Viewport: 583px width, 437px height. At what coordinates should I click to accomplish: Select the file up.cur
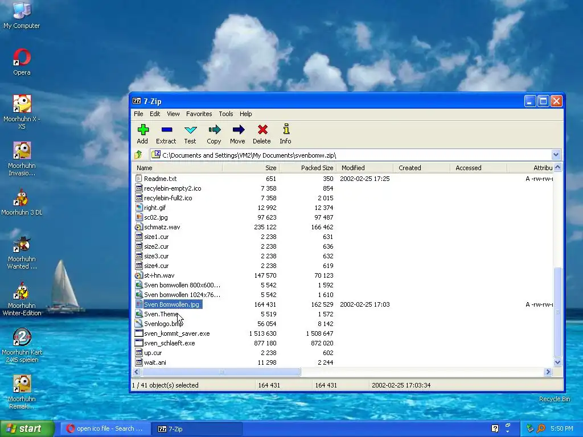(x=153, y=353)
